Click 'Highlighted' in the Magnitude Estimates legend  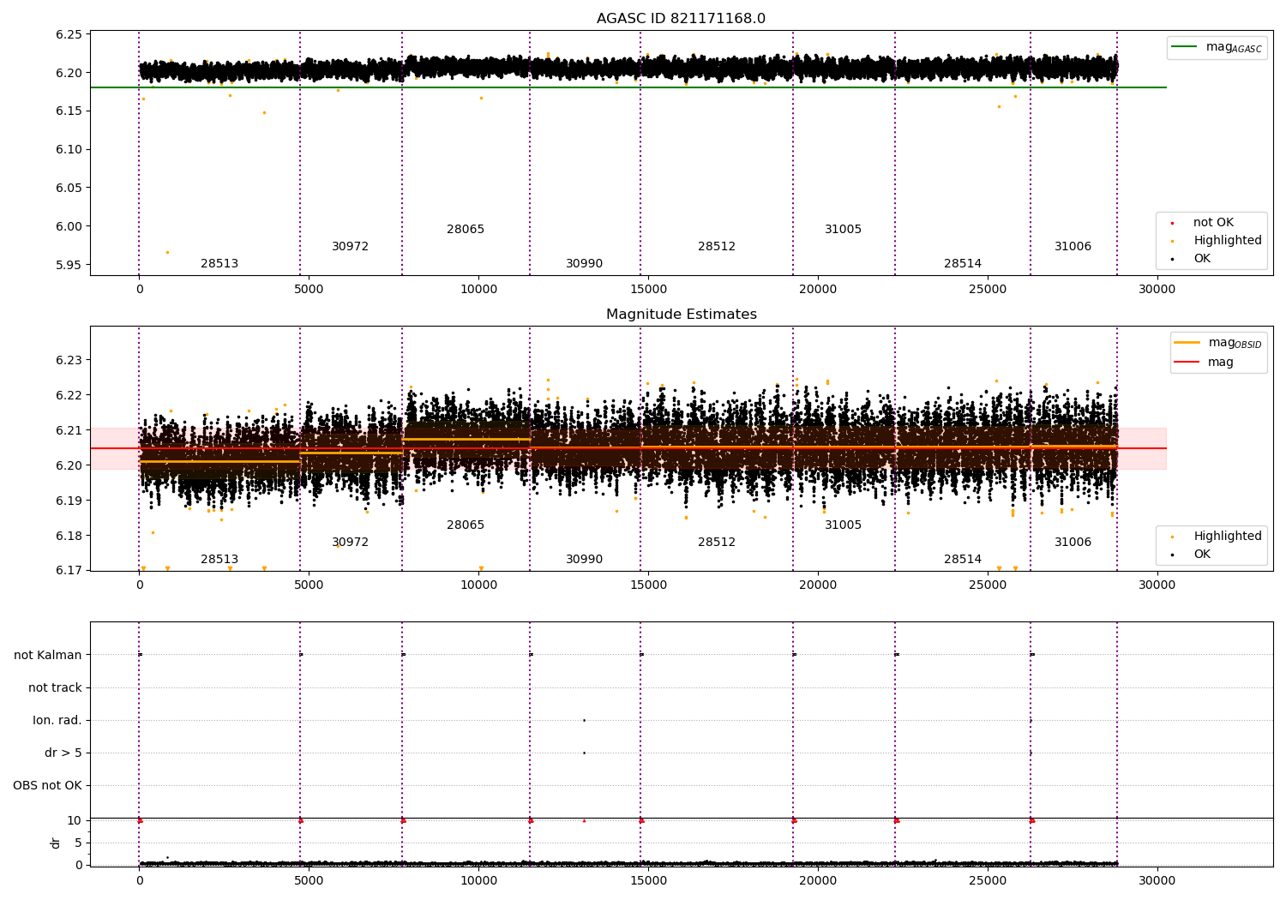(x=1217, y=537)
